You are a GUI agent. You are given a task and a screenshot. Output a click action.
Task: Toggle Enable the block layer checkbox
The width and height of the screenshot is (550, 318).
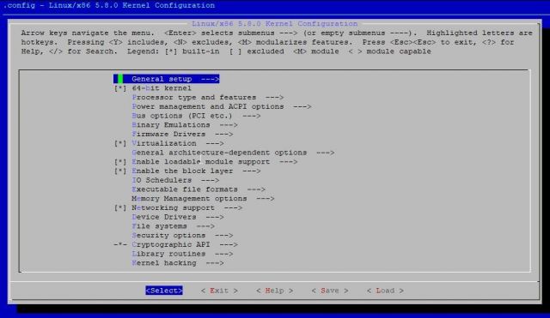(x=120, y=171)
